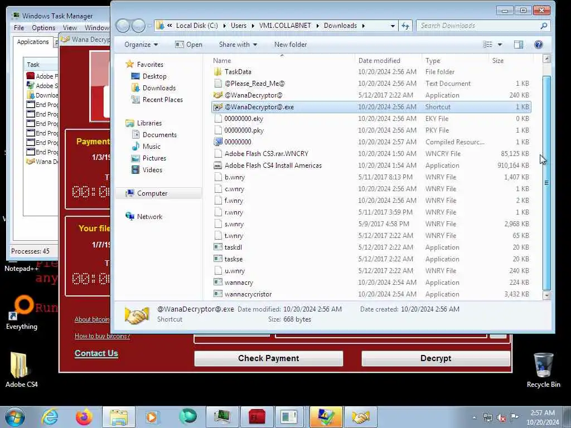Open Options menu in Task Manager
571x428 pixels.
pos(43,28)
